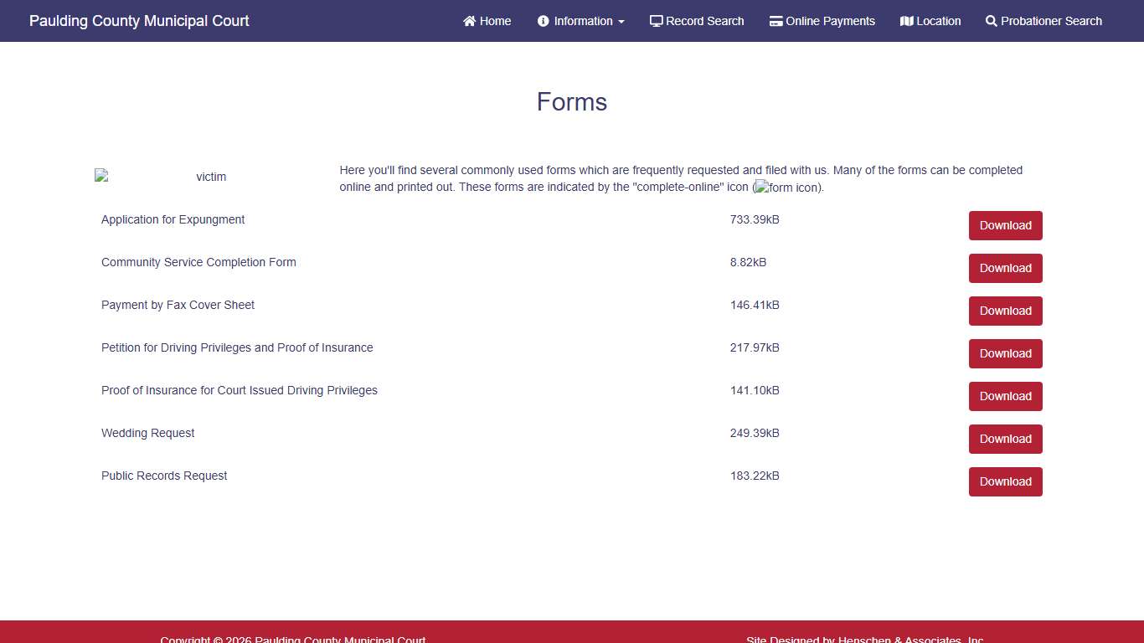Open the Paulding County Municipal Court homepage link
This screenshot has width=1144, height=643.
click(x=139, y=21)
